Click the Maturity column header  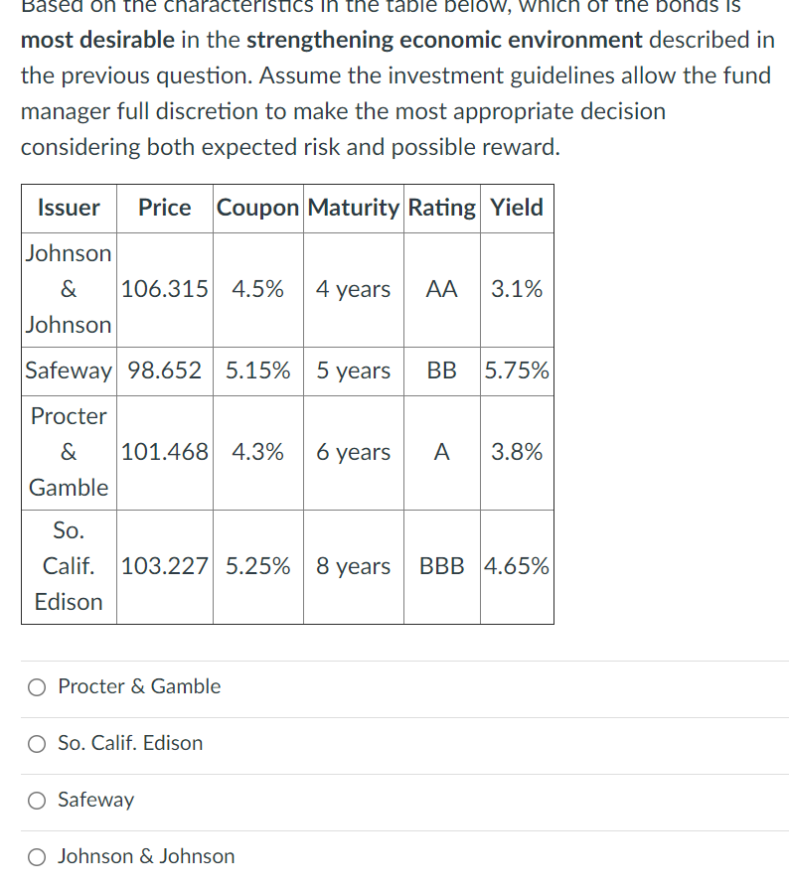point(354,208)
